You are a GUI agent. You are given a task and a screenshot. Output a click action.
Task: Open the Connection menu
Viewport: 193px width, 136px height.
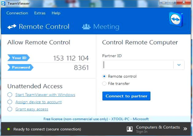(17, 13)
